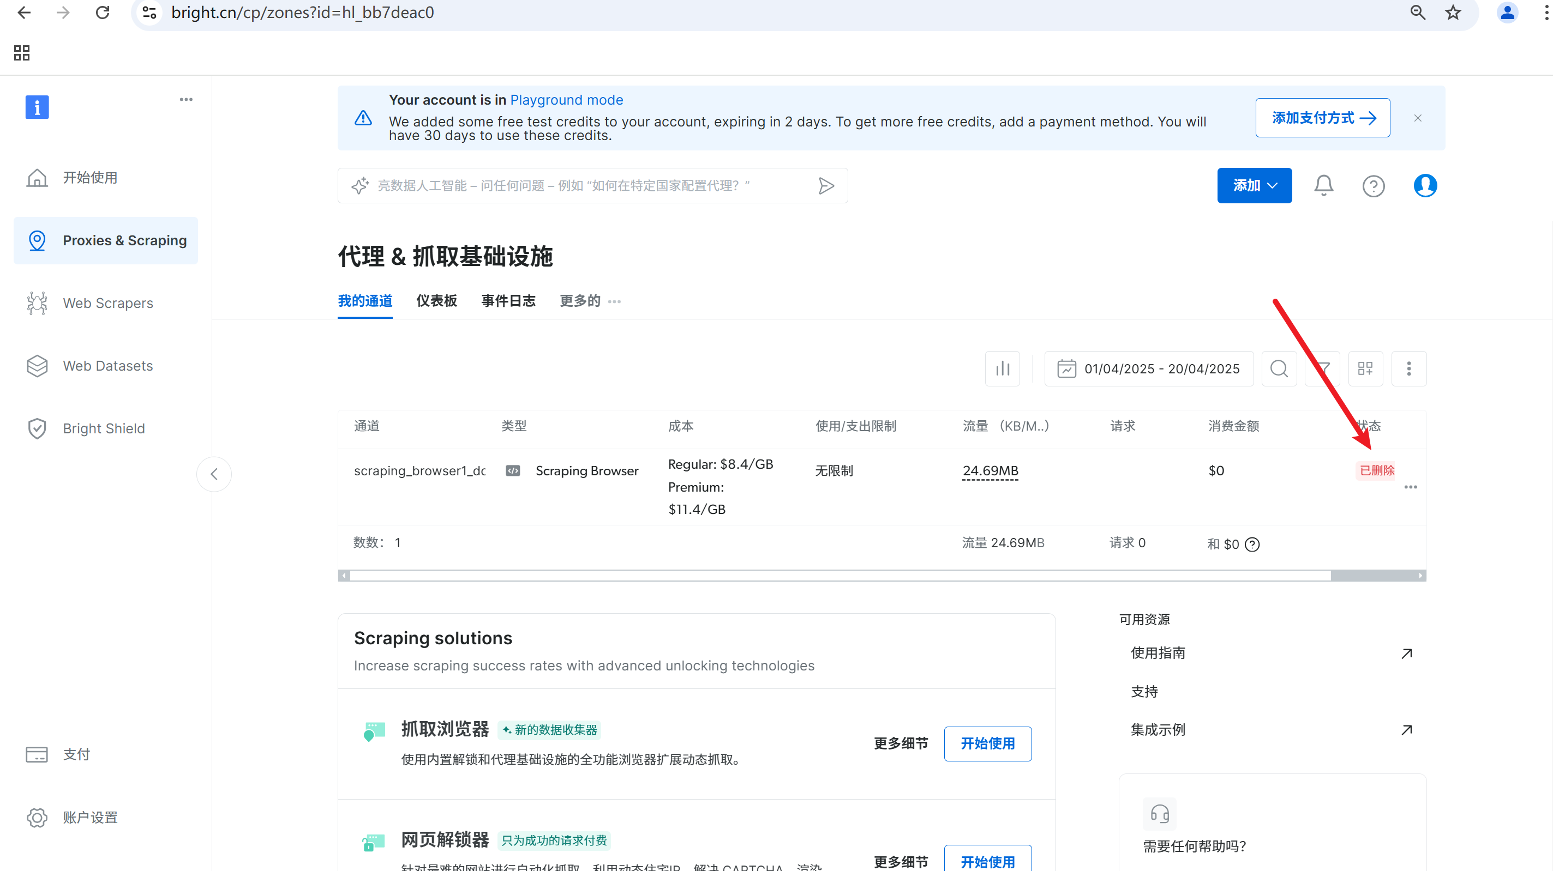Click the filter funnel icon
This screenshot has width=1553, height=871.
pos(1323,368)
